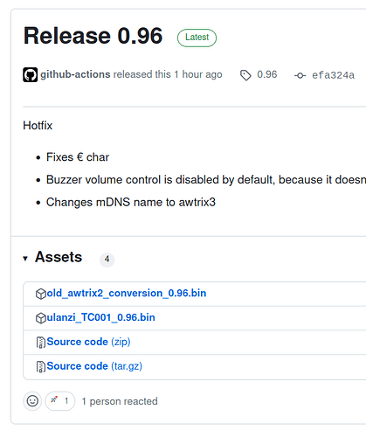
Task: Open the github-actions avatar icon
Action: [31, 75]
